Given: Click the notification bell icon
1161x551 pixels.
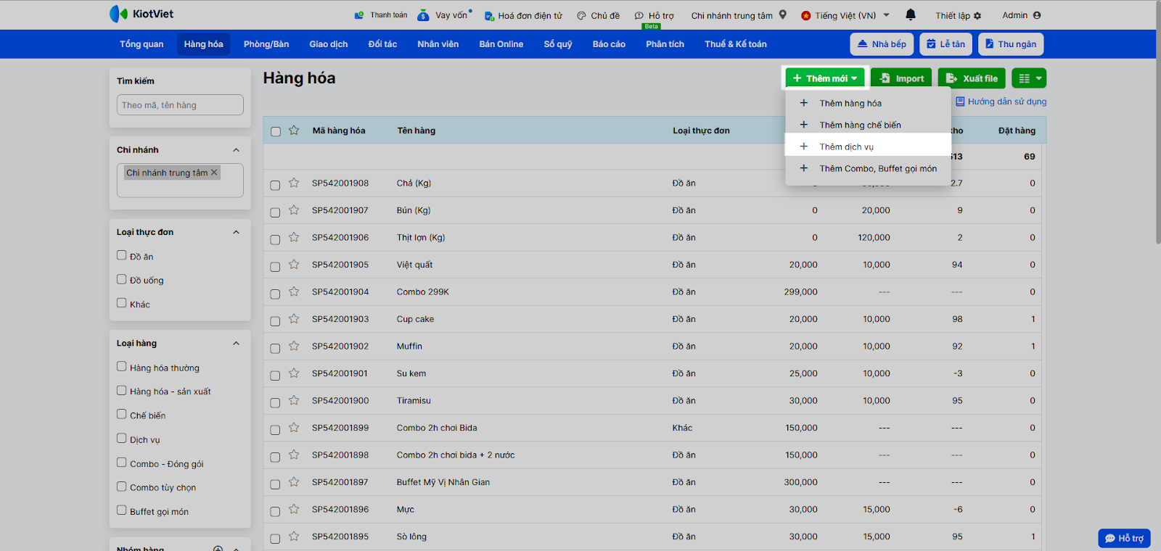Looking at the screenshot, I should [910, 14].
